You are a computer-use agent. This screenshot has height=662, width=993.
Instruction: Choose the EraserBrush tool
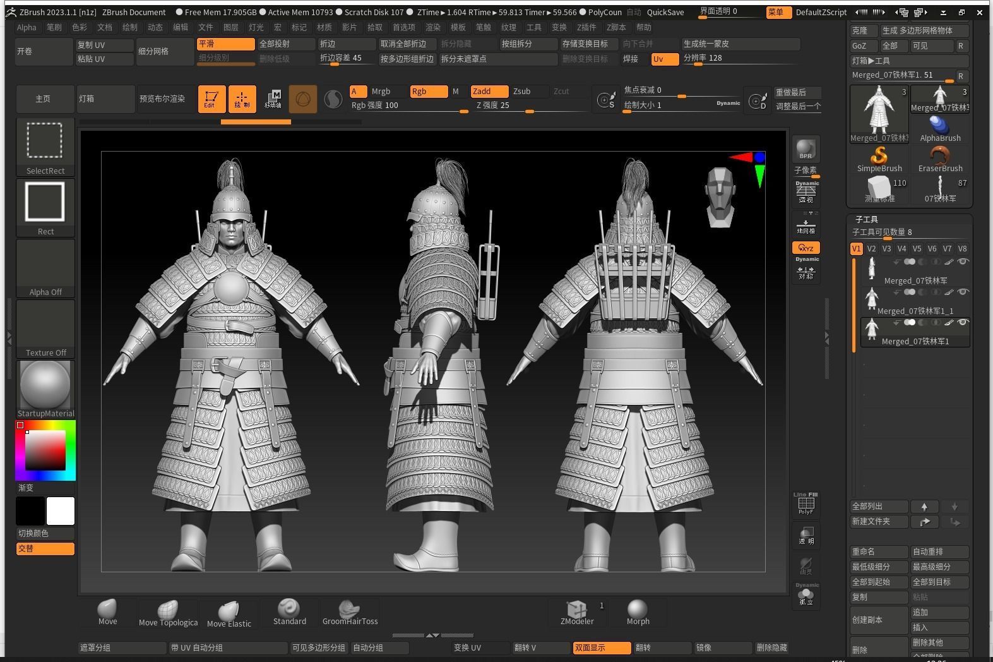pyautogui.click(x=940, y=159)
